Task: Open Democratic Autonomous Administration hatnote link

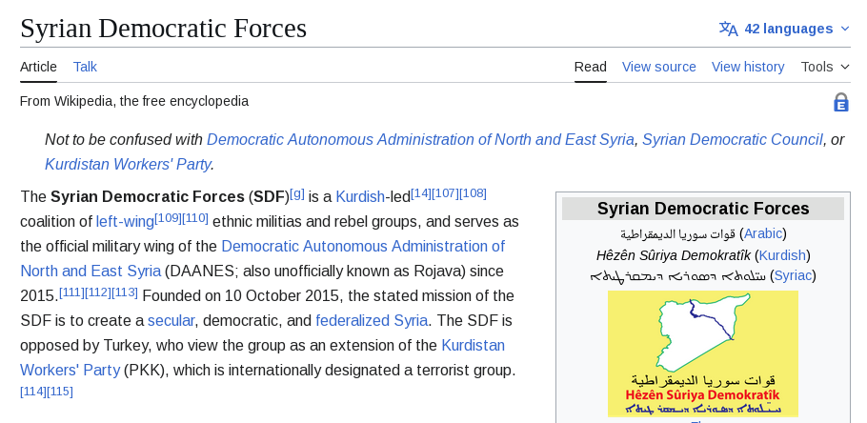Action: click(x=420, y=139)
